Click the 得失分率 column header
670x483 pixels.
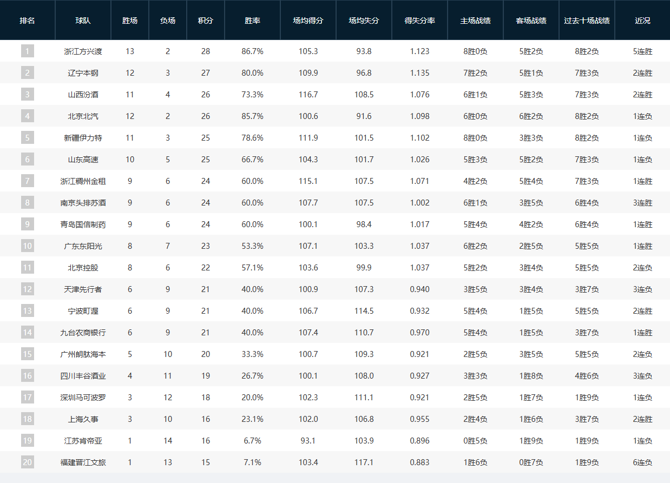419,21
